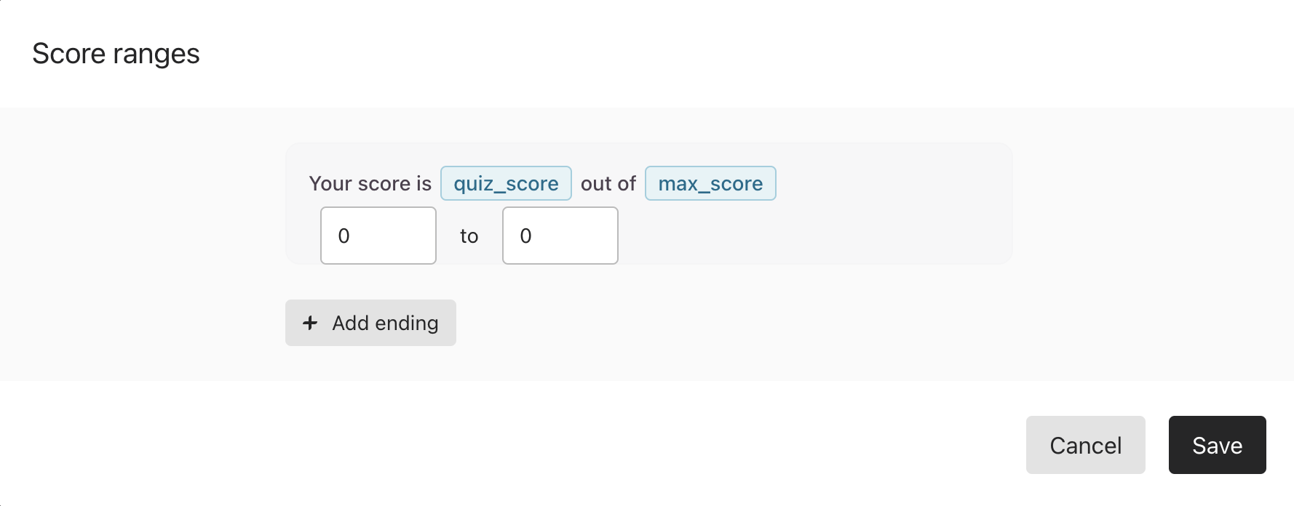Click the Score ranges heading

pos(116,54)
